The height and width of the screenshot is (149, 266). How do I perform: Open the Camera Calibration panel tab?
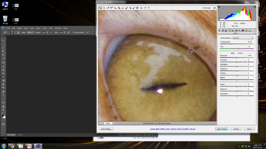[243, 30]
